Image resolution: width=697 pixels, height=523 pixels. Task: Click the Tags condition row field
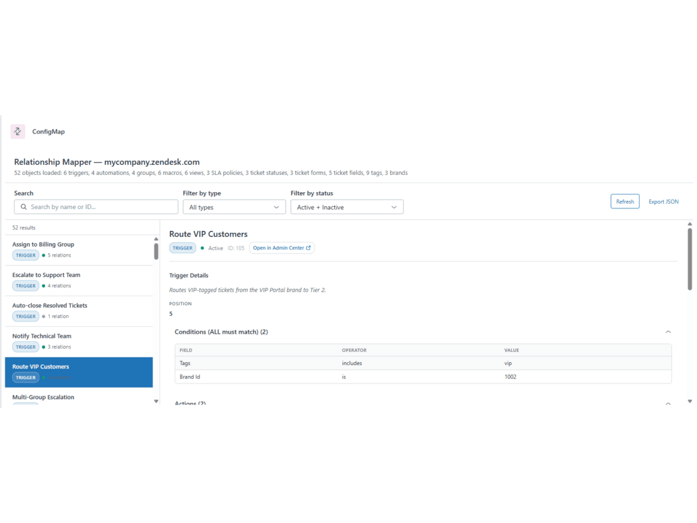185,364
